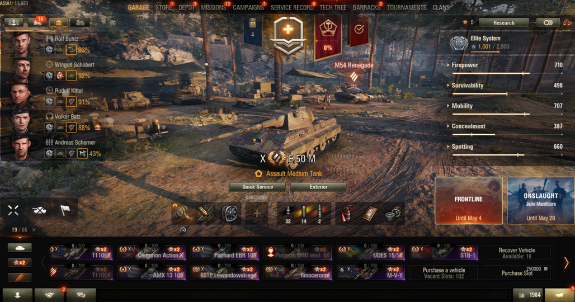
Task: Open the contacts icon in bottom bar
Action: tap(17, 295)
